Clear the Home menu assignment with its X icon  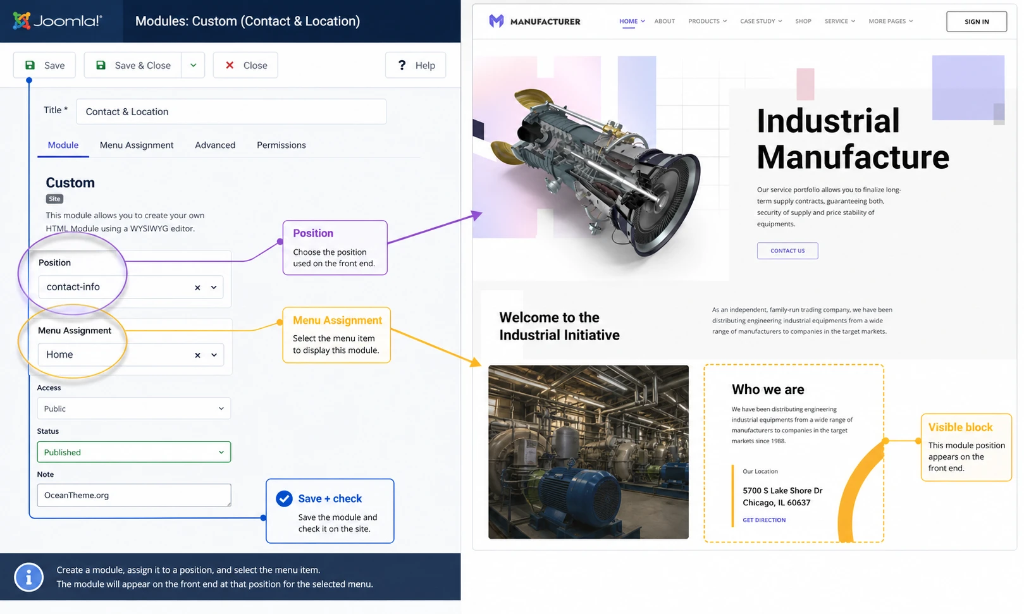[197, 355]
